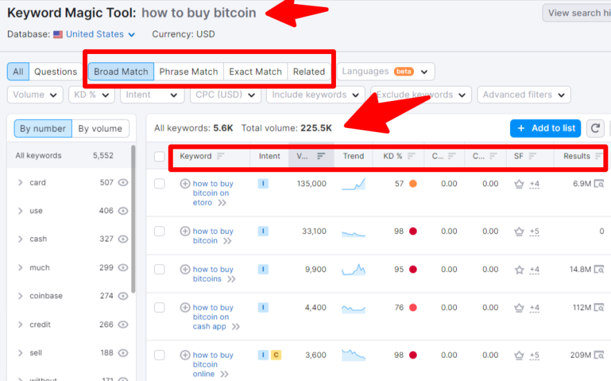Change database from United States link
611x381 pixels.
coord(100,35)
